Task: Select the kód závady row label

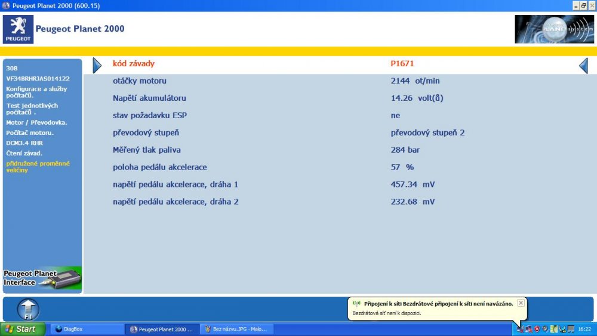Action: click(x=134, y=63)
